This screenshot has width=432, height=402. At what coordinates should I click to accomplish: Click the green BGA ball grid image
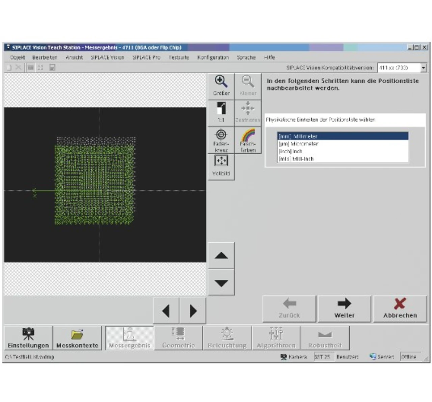(95, 181)
